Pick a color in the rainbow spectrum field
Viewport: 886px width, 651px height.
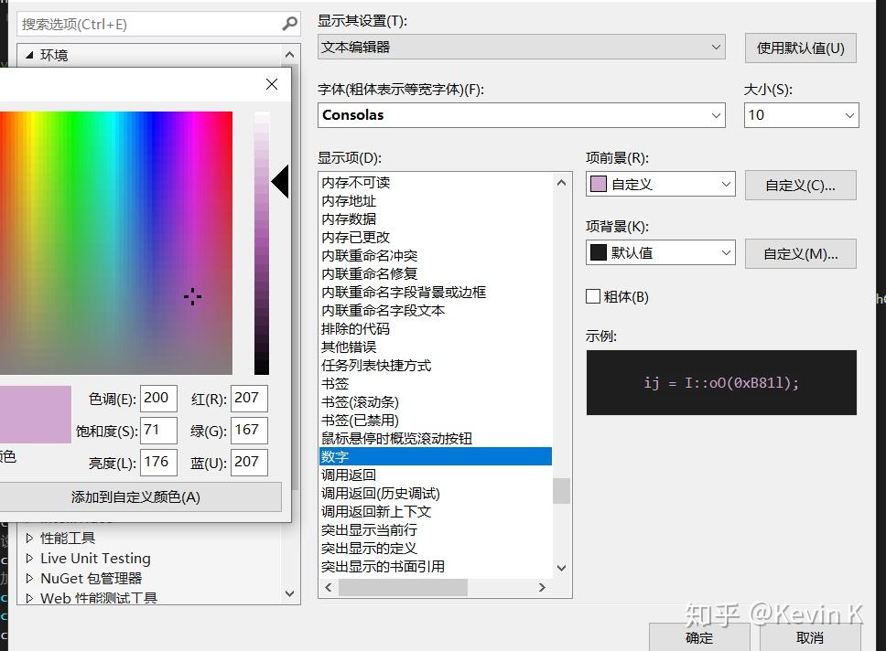click(x=116, y=243)
